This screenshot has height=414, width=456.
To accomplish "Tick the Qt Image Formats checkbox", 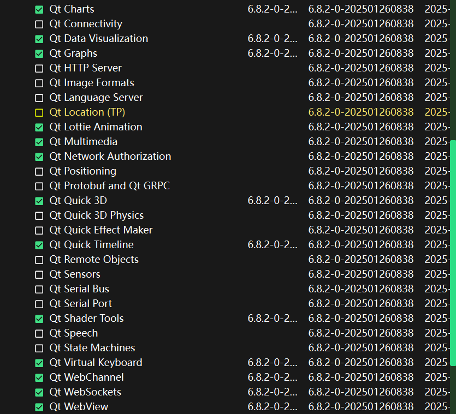I will click(39, 83).
